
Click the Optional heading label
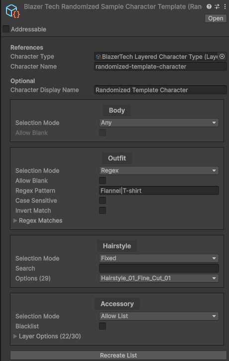pos(22,81)
